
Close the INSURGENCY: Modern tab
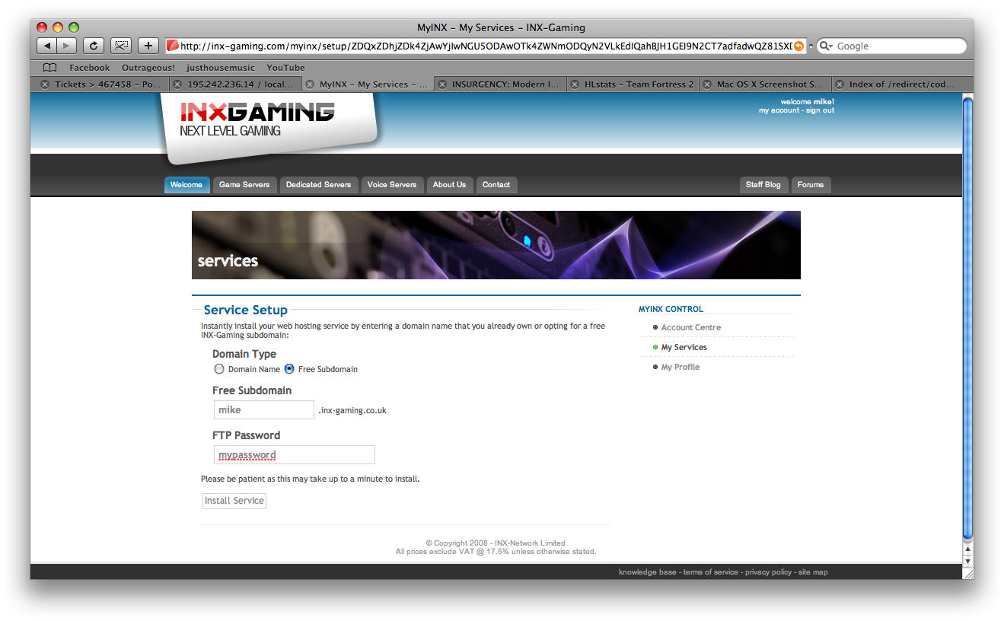coord(442,84)
